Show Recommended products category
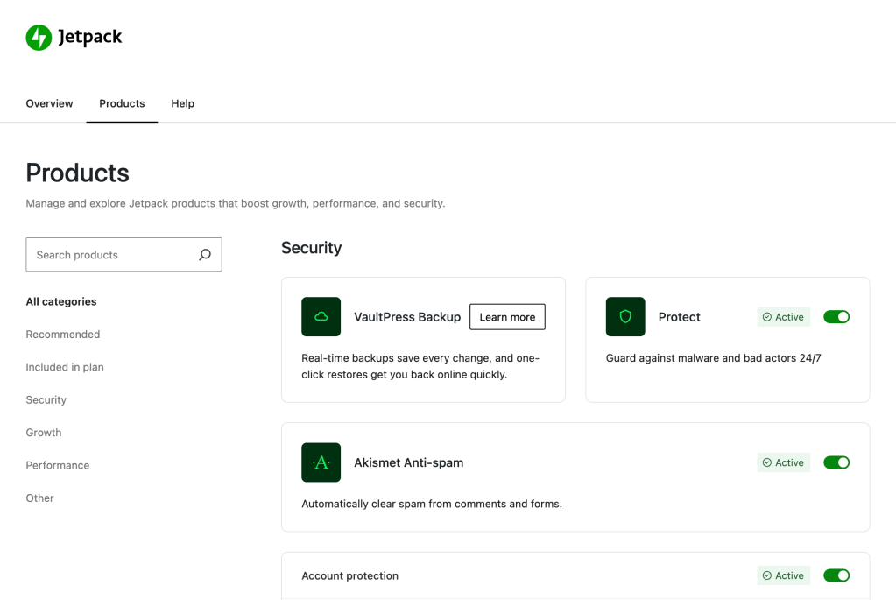 coord(63,335)
